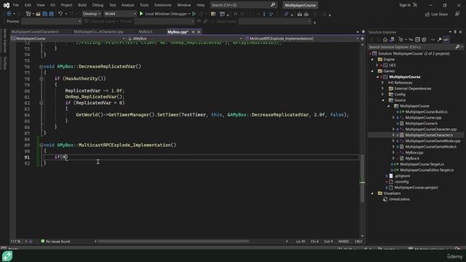Click Switch Views icon in Solution Explorer

[392, 40]
